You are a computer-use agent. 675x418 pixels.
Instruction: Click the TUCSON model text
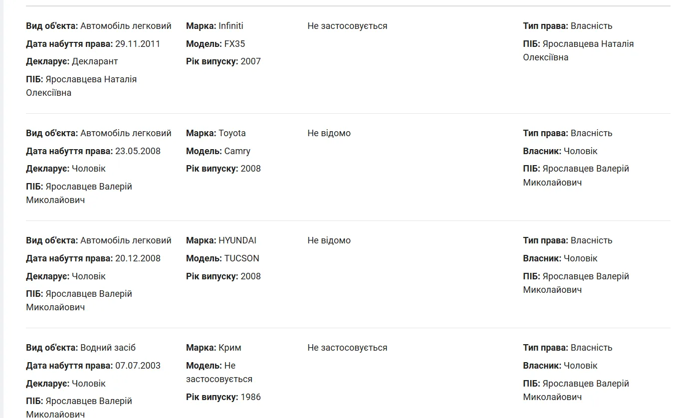(242, 258)
